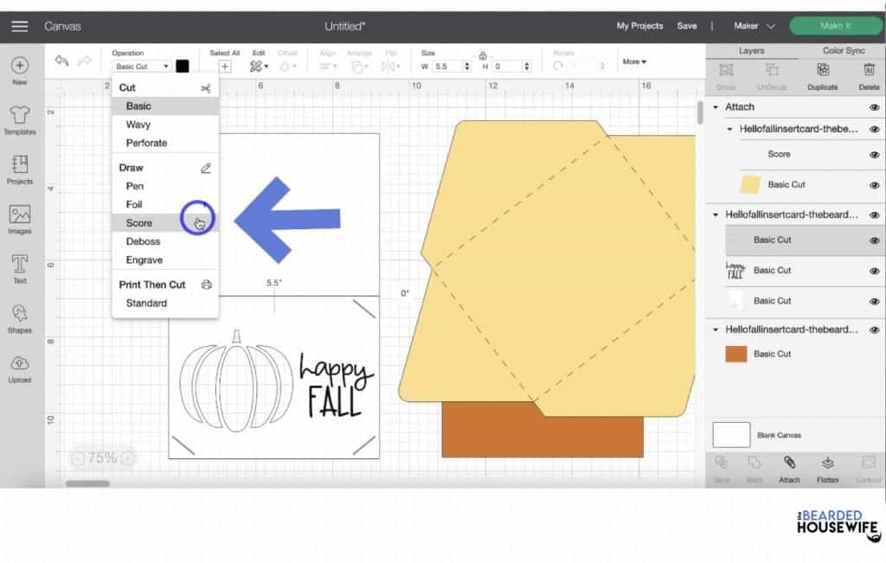The width and height of the screenshot is (886, 563).
Task: Open My Projects
Action: pos(639,27)
